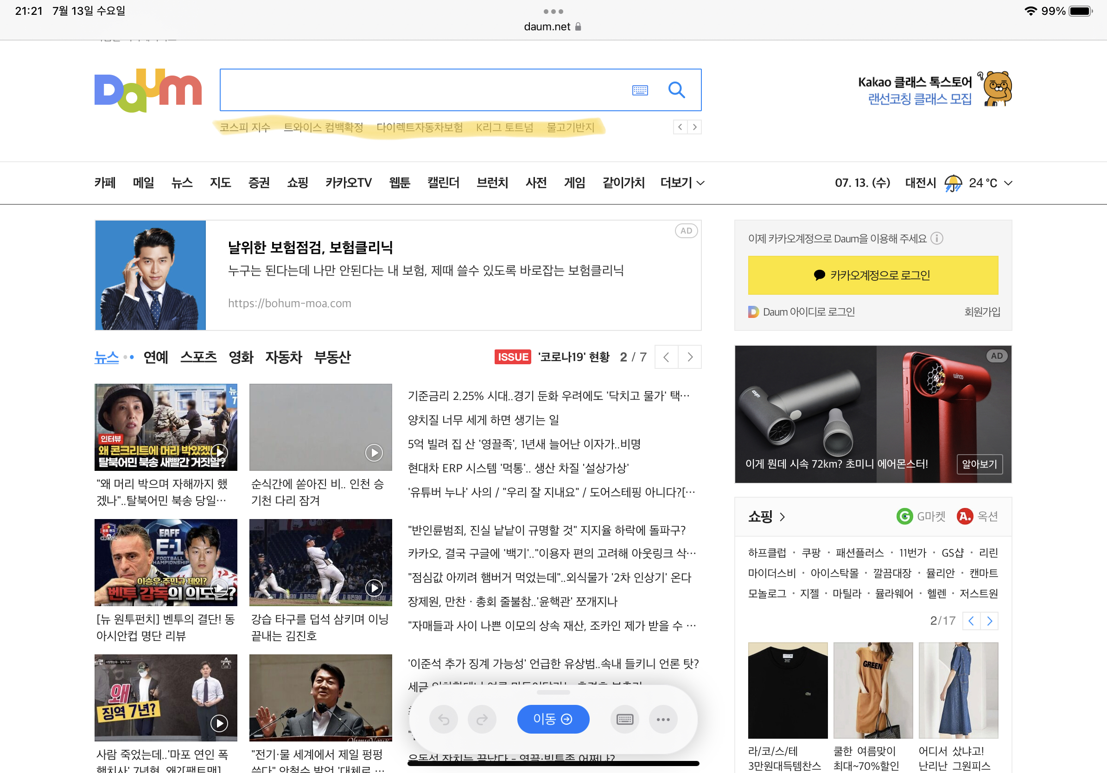Open the keyboard icon in floating toolbar
The width and height of the screenshot is (1107, 773).
click(624, 719)
